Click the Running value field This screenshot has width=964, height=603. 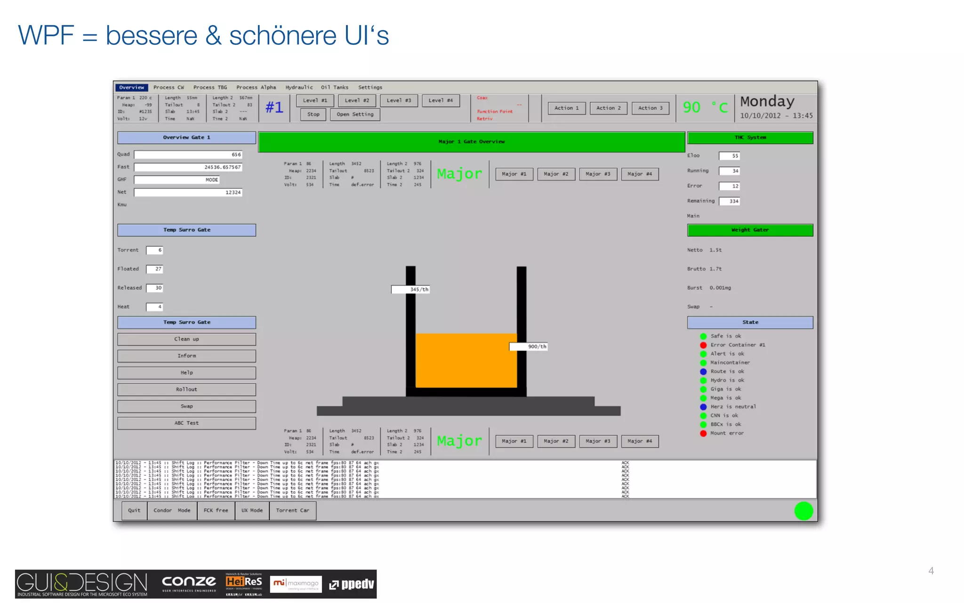pyautogui.click(x=730, y=171)
